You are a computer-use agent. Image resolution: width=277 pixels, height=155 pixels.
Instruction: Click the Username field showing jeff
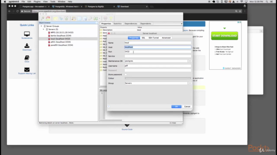[x=158, y=66]
